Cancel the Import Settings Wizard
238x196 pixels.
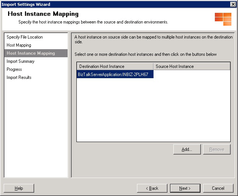pos(218,188)
